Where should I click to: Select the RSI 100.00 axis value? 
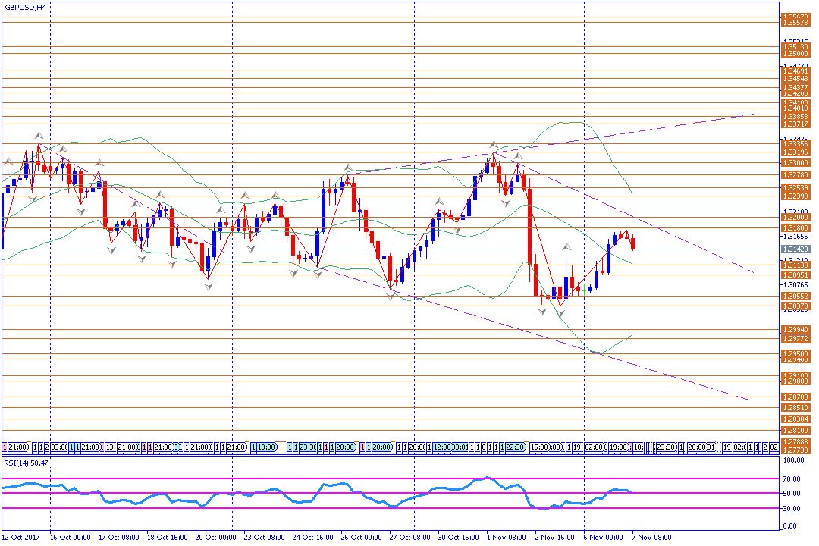793,460
